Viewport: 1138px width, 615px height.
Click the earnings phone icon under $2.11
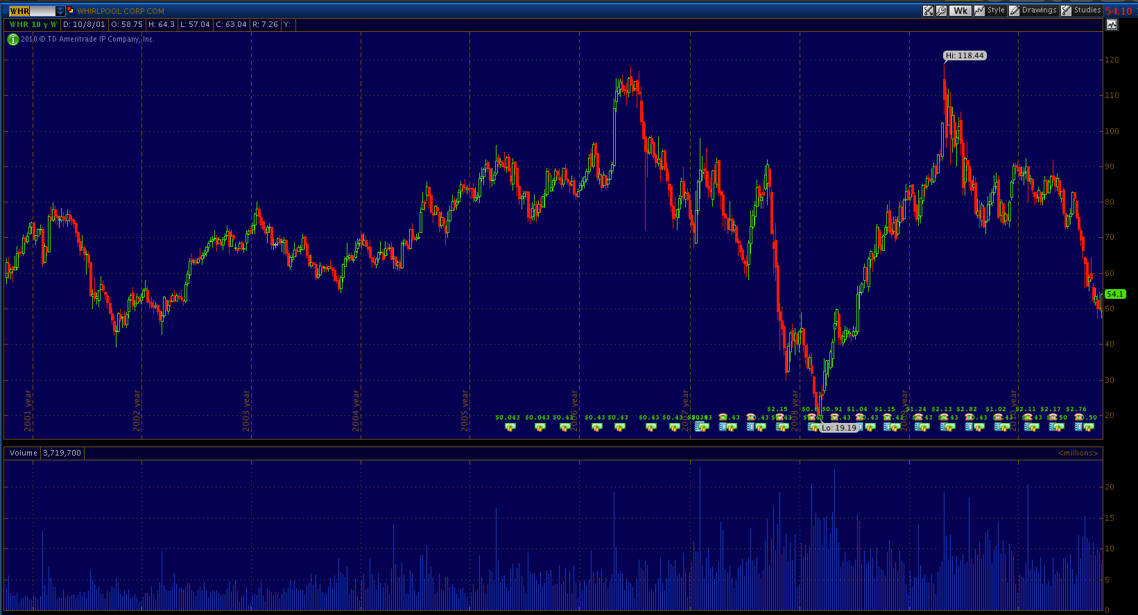(1027, 417)
